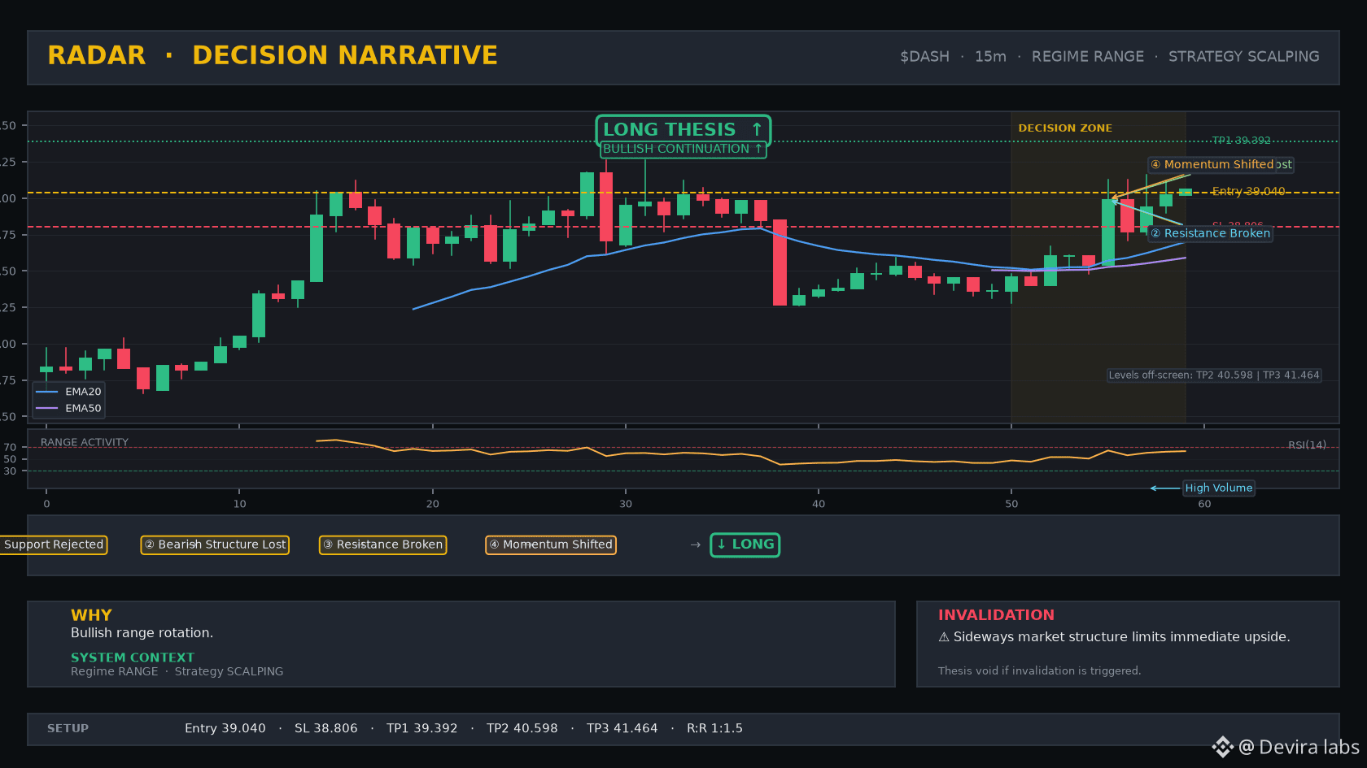Click the DECISION ZONE label
The width and height of the screenshot is (1367, 768).
[1065, 128]
